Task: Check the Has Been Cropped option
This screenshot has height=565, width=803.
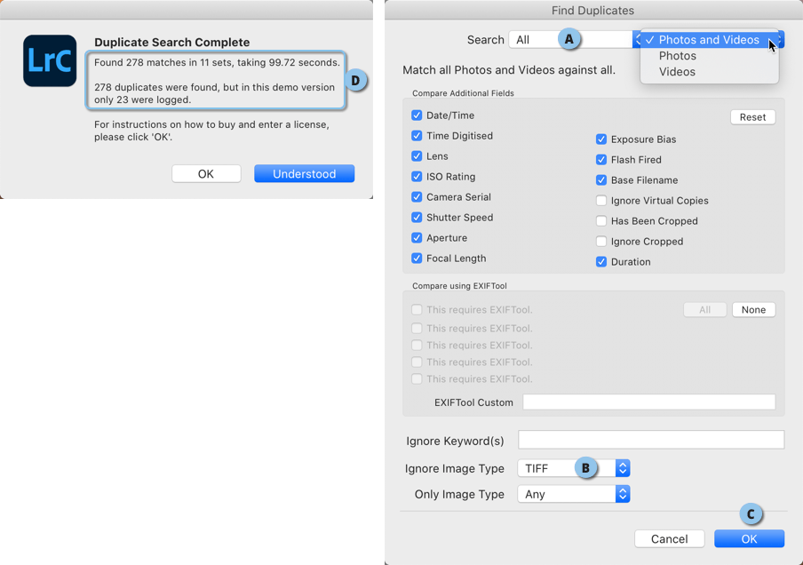Action: click(601, 221)
